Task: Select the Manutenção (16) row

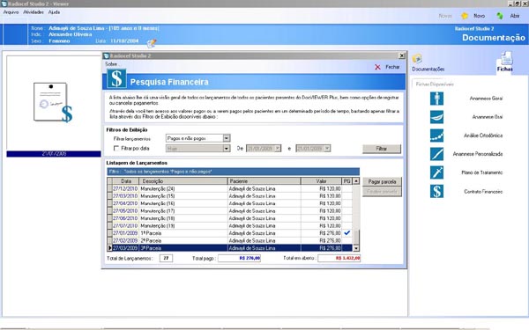Action: (230, 203)
